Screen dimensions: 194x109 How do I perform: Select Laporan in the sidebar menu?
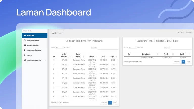(29, 55)
